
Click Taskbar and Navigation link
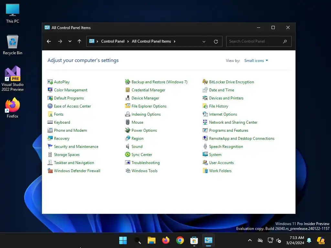pos(74,163)
